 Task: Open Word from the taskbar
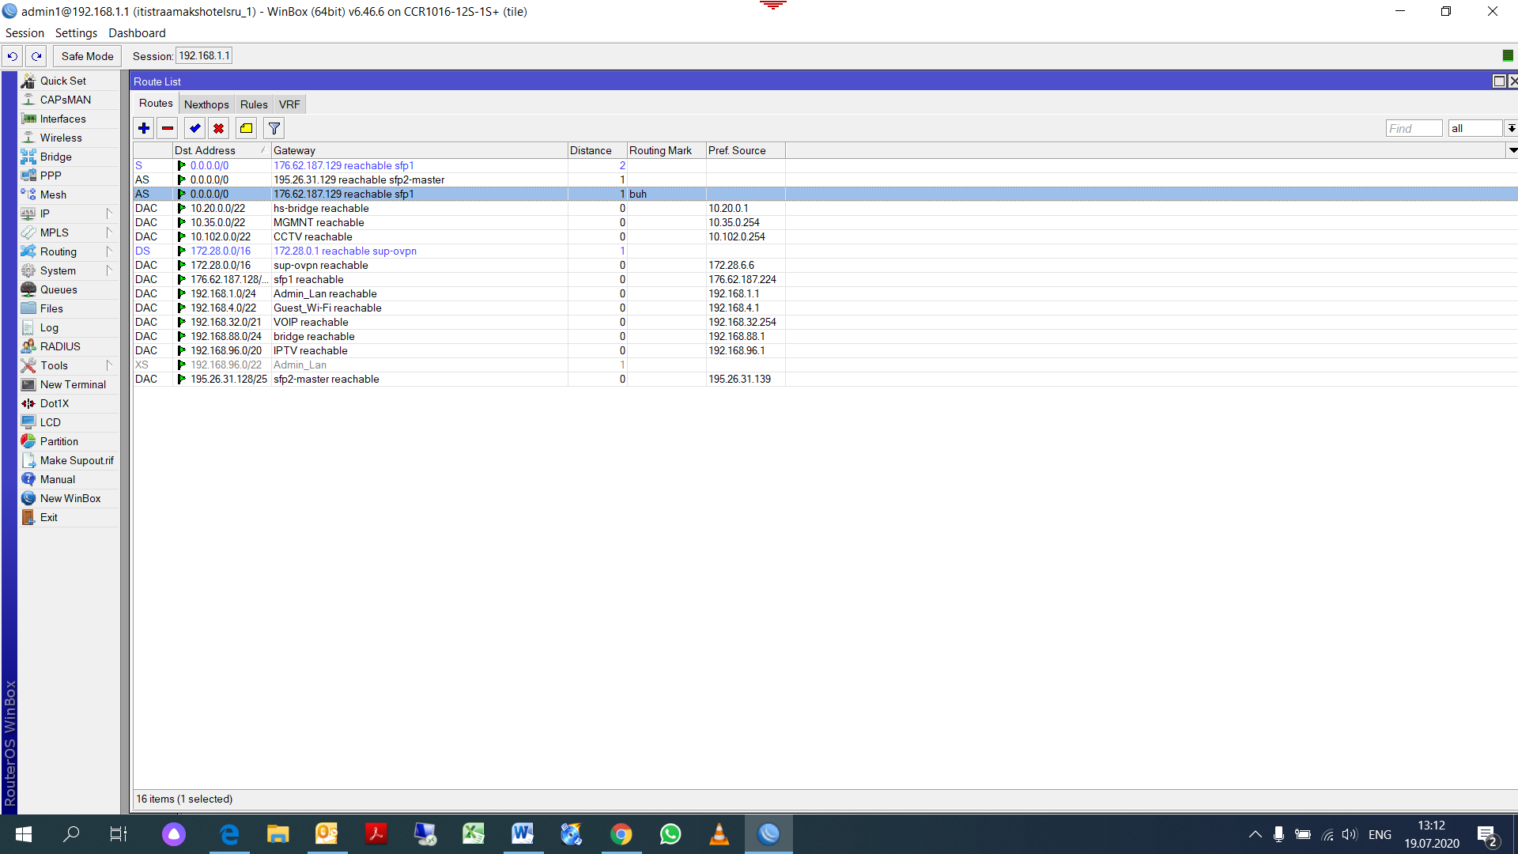click(523, 834)
